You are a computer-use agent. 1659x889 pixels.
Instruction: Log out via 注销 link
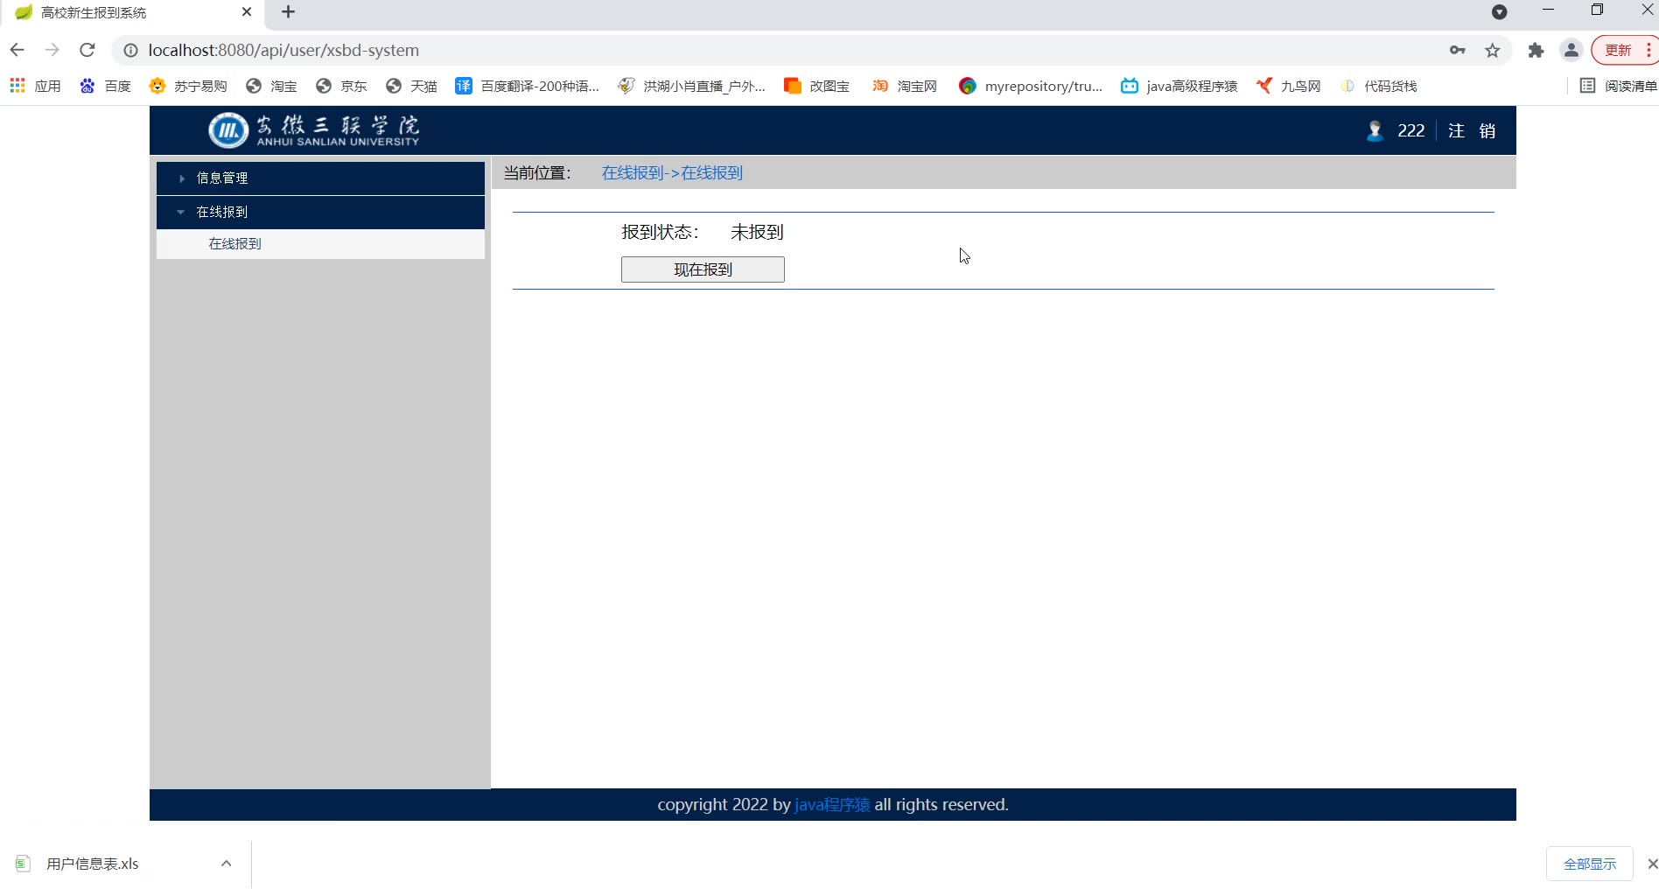pyautogui.click(x=1472, y=131)
